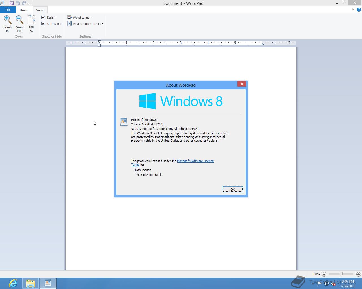This screenshot has width=362, height=289.
Task: Click the Undo arrow in quick access toolbar
Action: point(18,3)
